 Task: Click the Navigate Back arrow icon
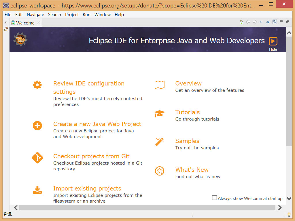tap(248, 22)
